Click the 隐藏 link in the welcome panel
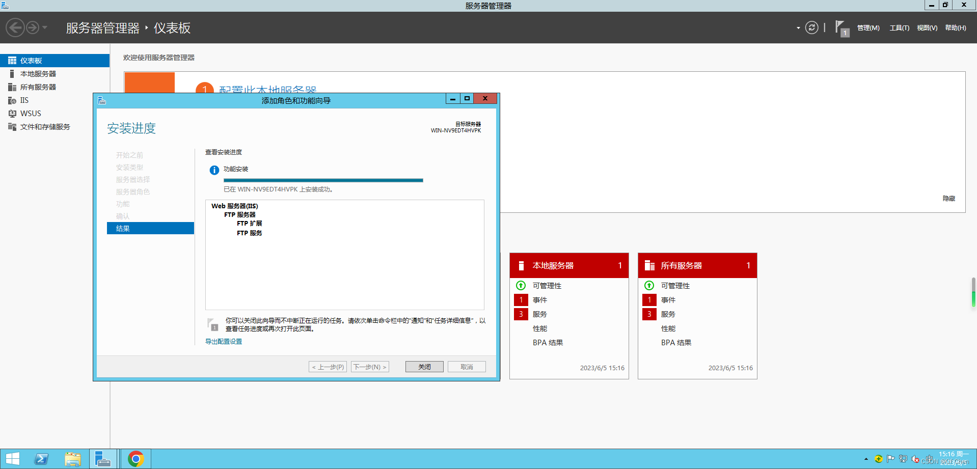This screenshot has height=469, width=977. (949, 199)
